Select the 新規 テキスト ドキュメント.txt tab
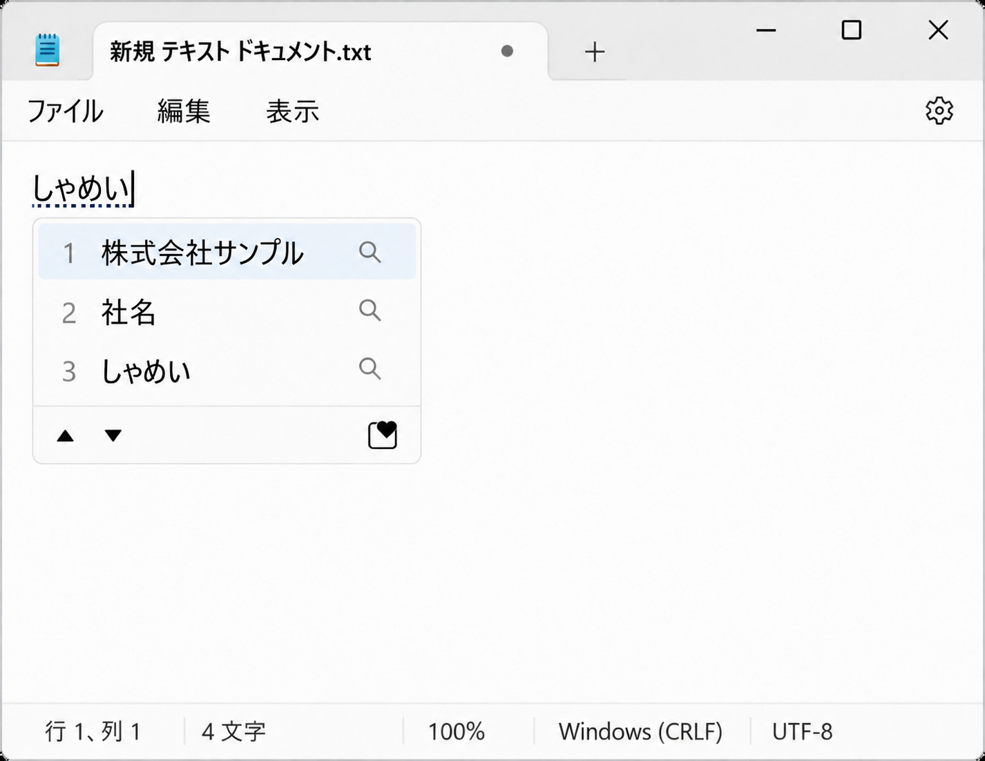The height and width of the screenshot is (761, 985). point(321,52)
